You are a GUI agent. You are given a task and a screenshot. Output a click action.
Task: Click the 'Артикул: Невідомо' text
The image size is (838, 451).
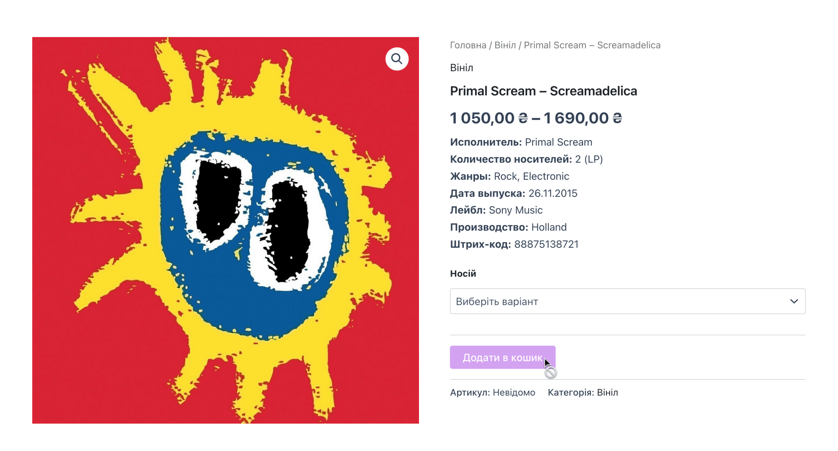click(493, 392)
